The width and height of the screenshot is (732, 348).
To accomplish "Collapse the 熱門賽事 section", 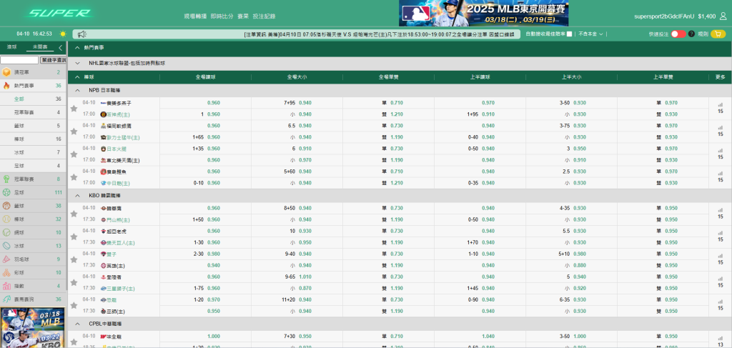I will pyautogui.click(x=77, y=48).
